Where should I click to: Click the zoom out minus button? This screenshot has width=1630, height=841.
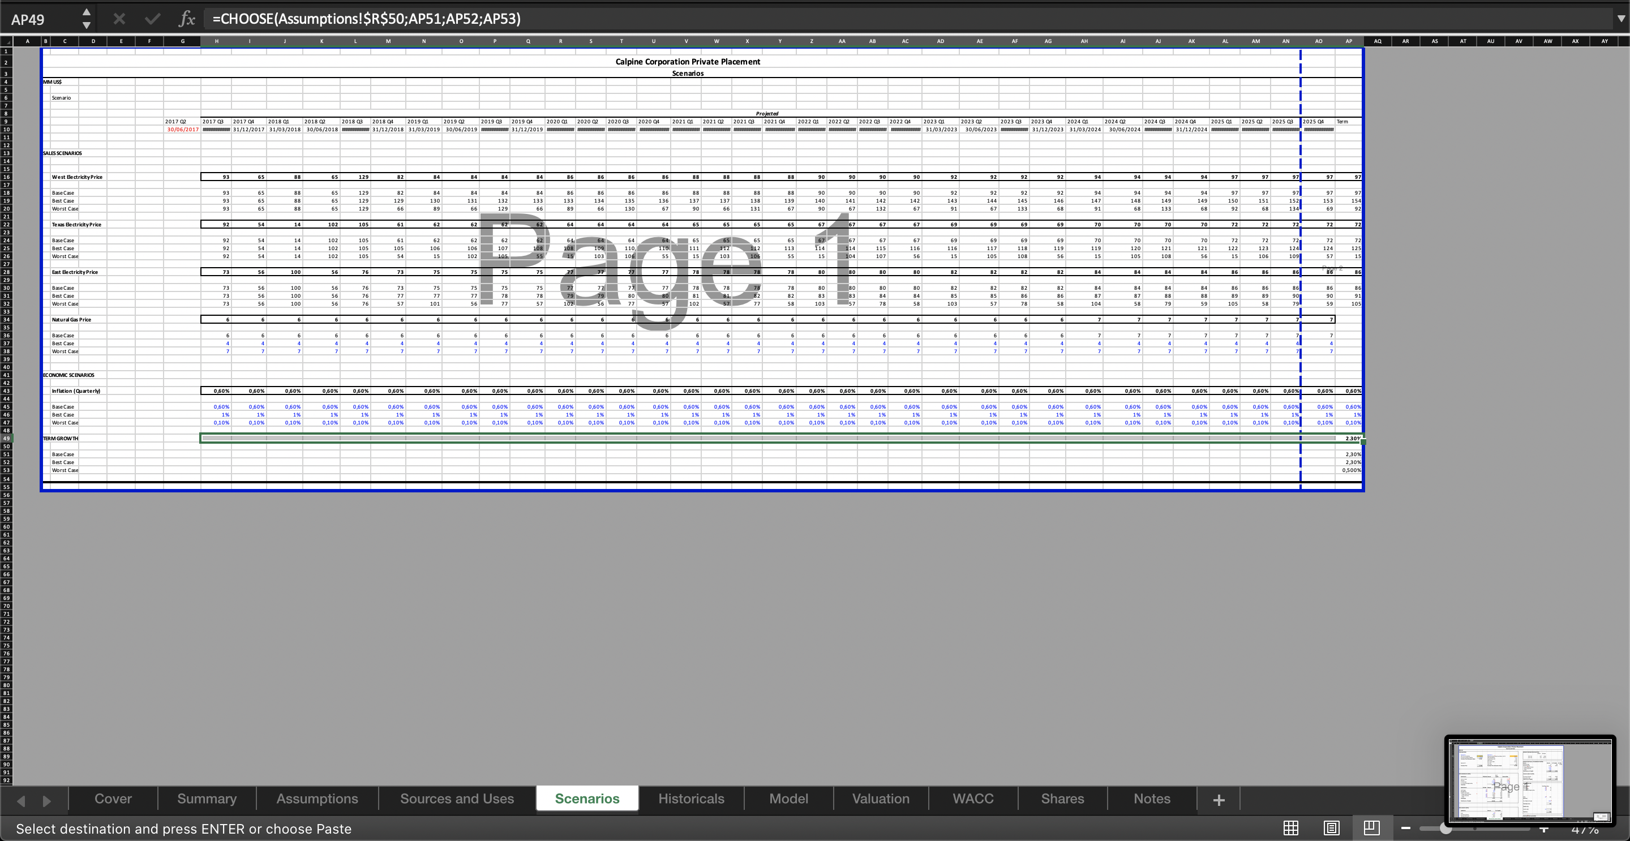(x=1405, y=828)
